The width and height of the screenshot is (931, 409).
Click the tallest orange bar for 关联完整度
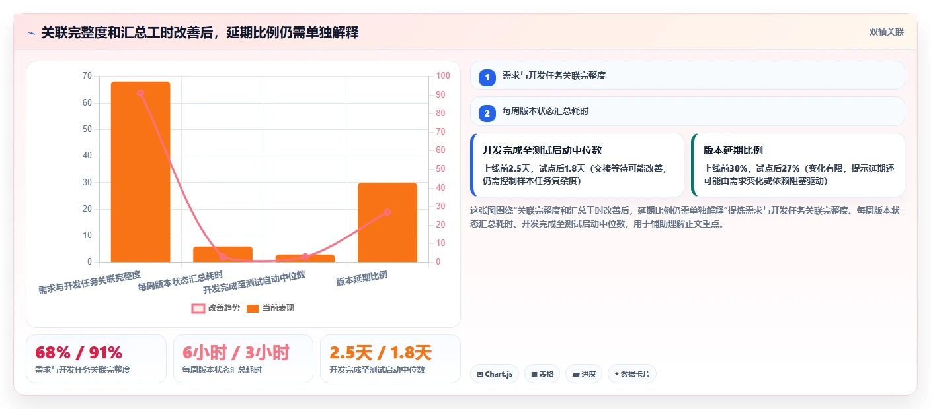(140, 172)
